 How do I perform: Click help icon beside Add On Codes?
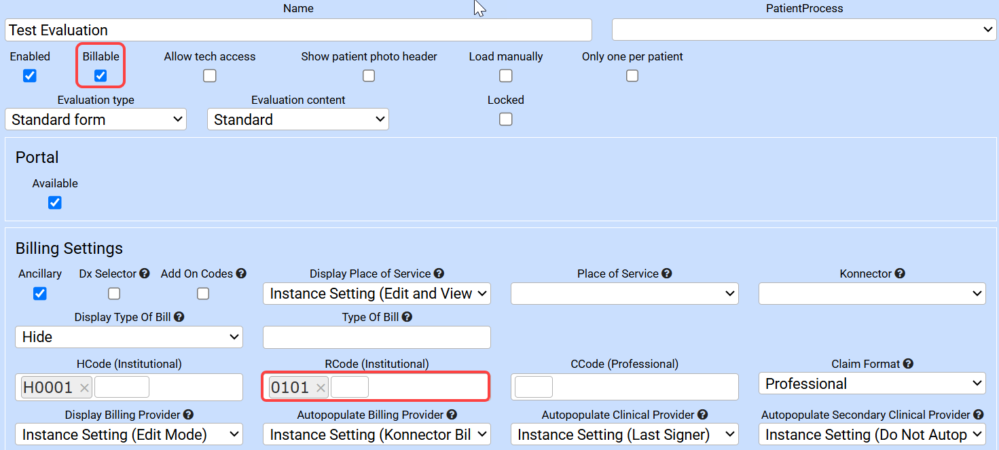[x=241, y=274]
